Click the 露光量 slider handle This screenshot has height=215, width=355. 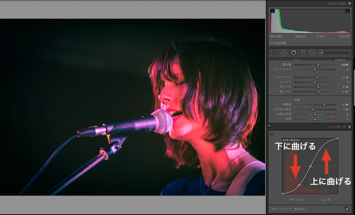pyautogui.click(x=318, y=65)
